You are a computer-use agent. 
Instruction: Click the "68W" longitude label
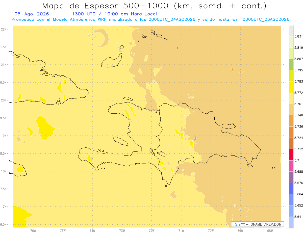pos(270,230)
